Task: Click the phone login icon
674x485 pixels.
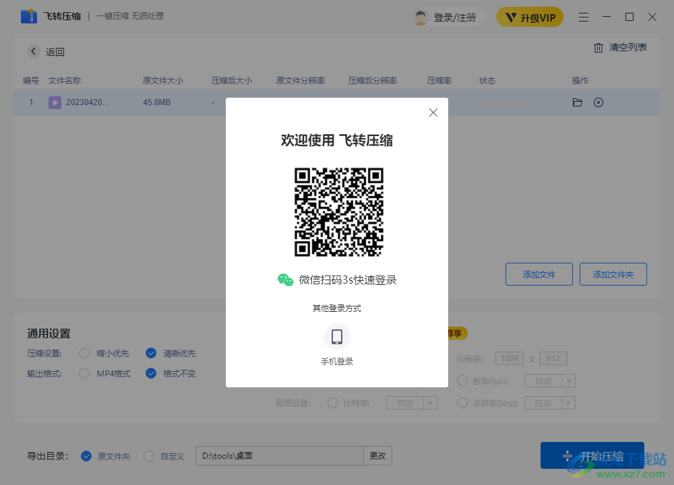Action: tap(337, 337)
